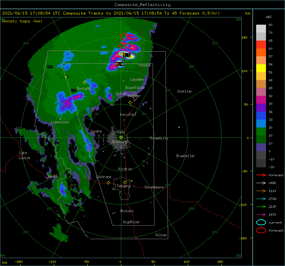Click the 10 dBZ indigo color swatch
The image size is (285, 266).
(261, 147)
